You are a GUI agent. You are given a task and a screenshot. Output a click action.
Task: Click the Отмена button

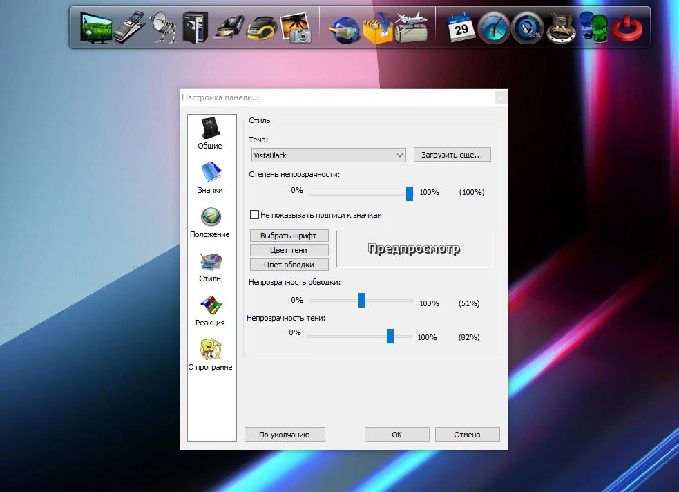467,435
